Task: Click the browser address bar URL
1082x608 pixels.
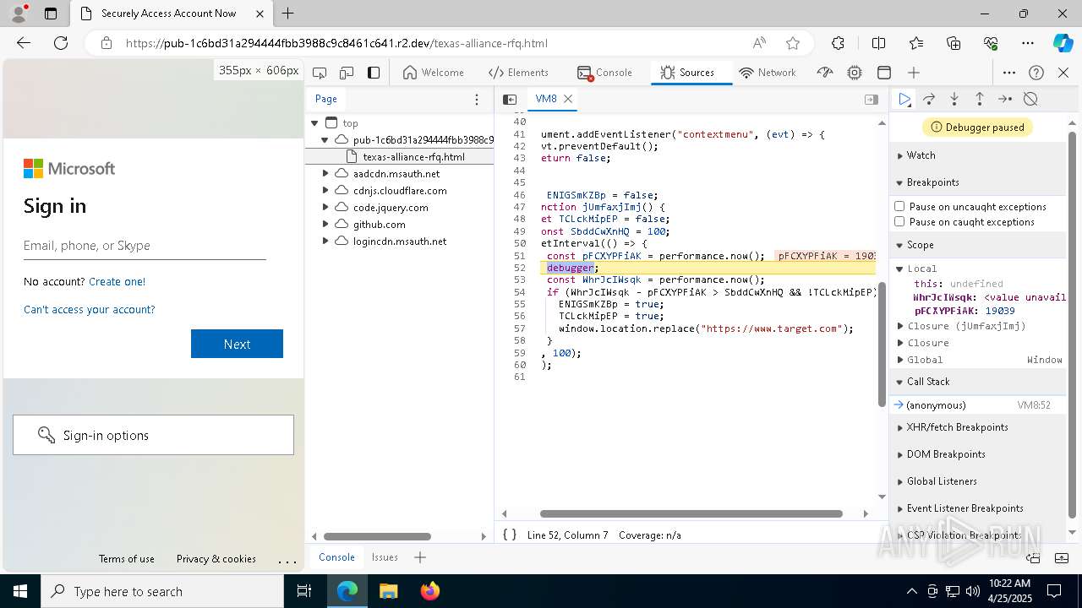Action: [336, 43]
